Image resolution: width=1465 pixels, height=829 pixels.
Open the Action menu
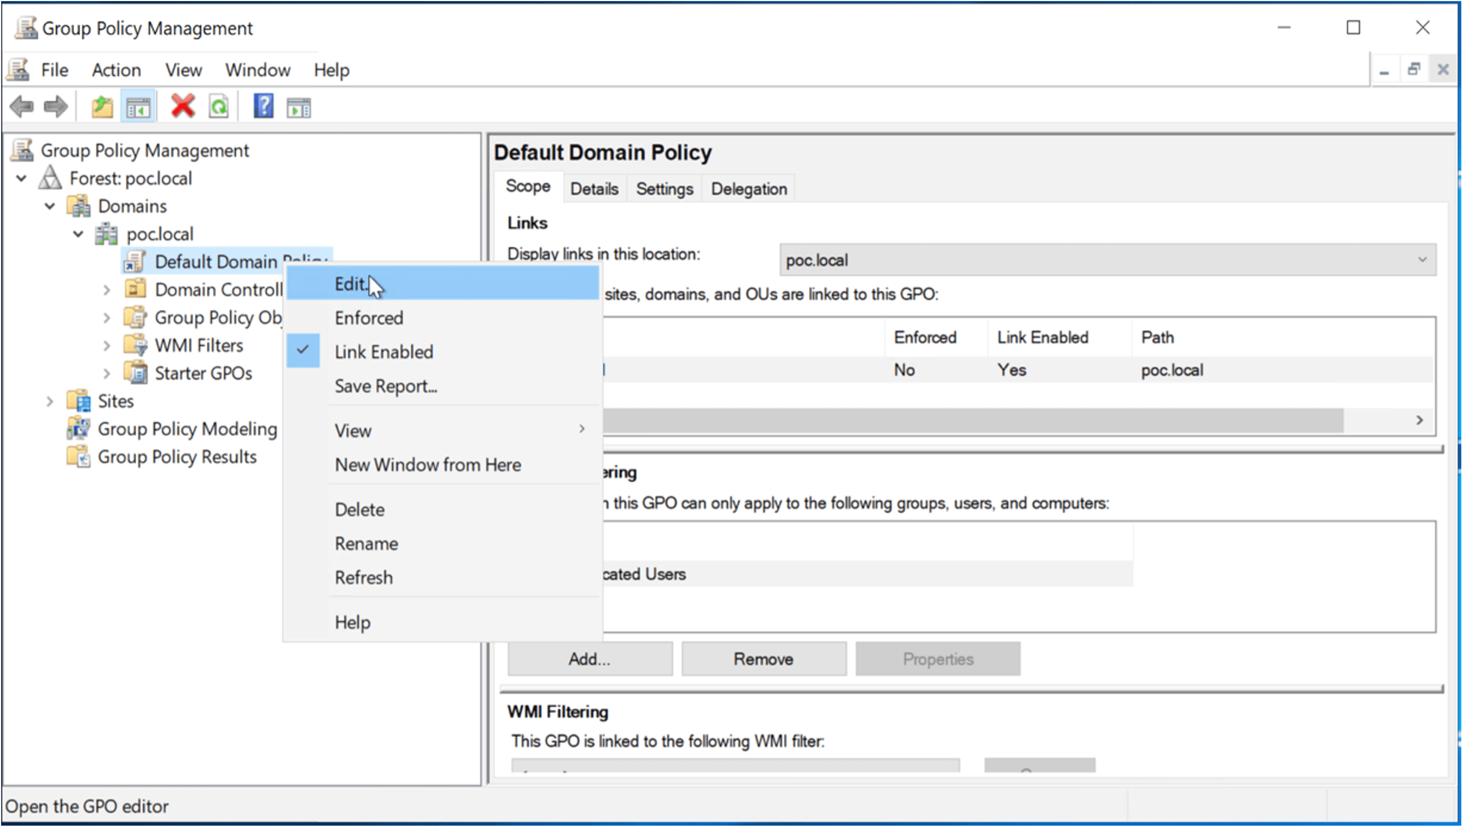coord(116,70)
